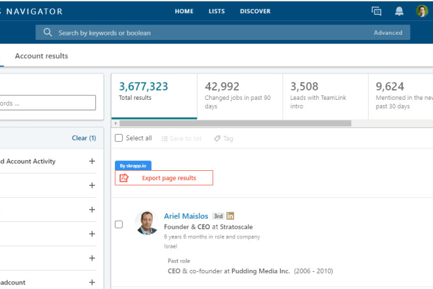Select Leads with TeamLink intro tab
Image resolution: width=433 pixels, height=289 pixels.
[x=325, y=97]
